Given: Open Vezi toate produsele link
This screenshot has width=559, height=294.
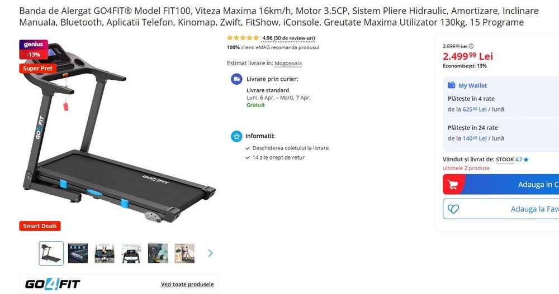Looking at the screenshot, I should (187, 284).
